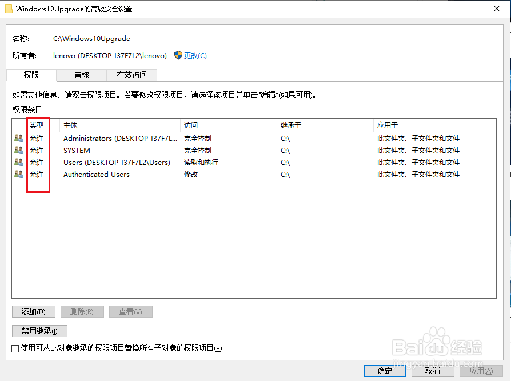511x381 pixels.
Task: Click the folder icon in the title bar
Action: (x=9, y=9)
